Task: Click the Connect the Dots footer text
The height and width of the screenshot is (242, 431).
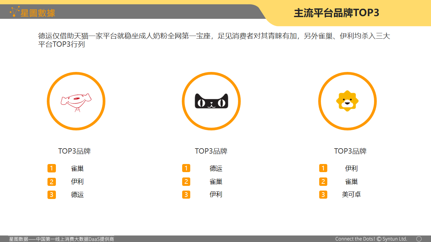Action: pos(371,239)
